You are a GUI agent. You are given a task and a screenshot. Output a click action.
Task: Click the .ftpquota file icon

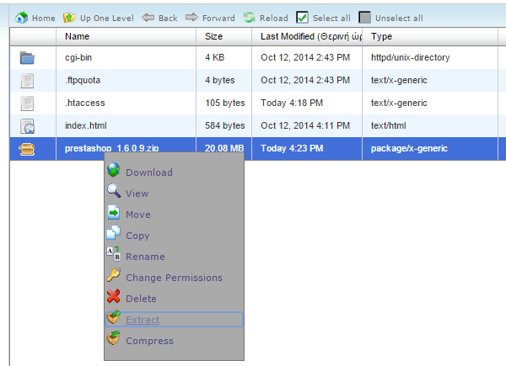[27, 81]
